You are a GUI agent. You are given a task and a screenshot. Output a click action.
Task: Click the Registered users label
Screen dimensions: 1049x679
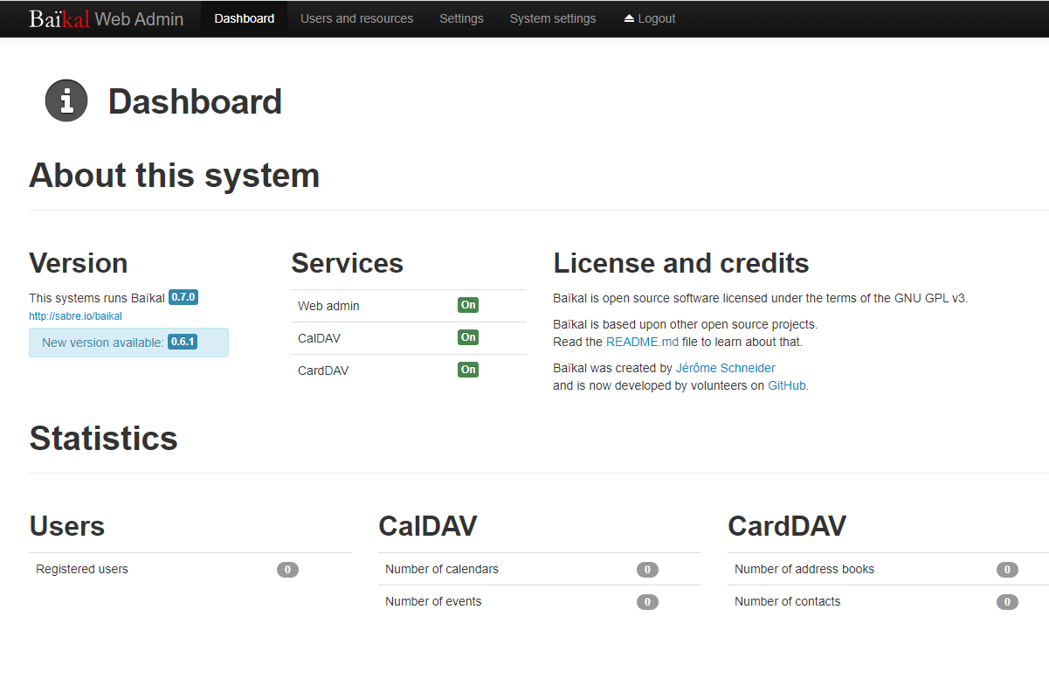(82, 569)
